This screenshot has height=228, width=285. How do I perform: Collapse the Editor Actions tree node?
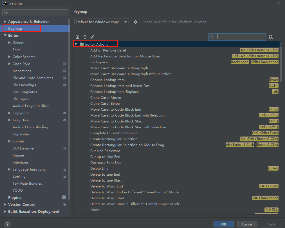(x=76, y=44)
